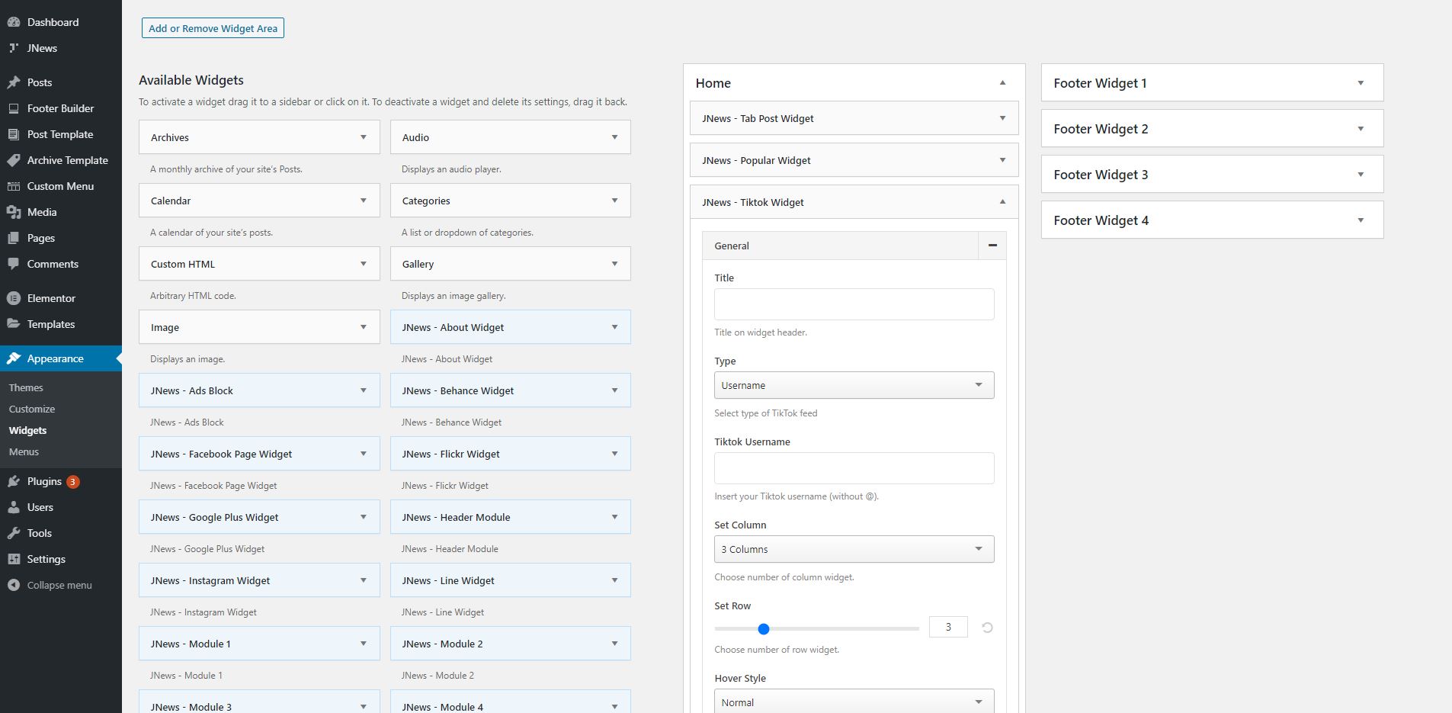The height and width of the screenshot is (713, 1452).
Task: Click Add or Remove Widget Area button
Action: (213, 28)
